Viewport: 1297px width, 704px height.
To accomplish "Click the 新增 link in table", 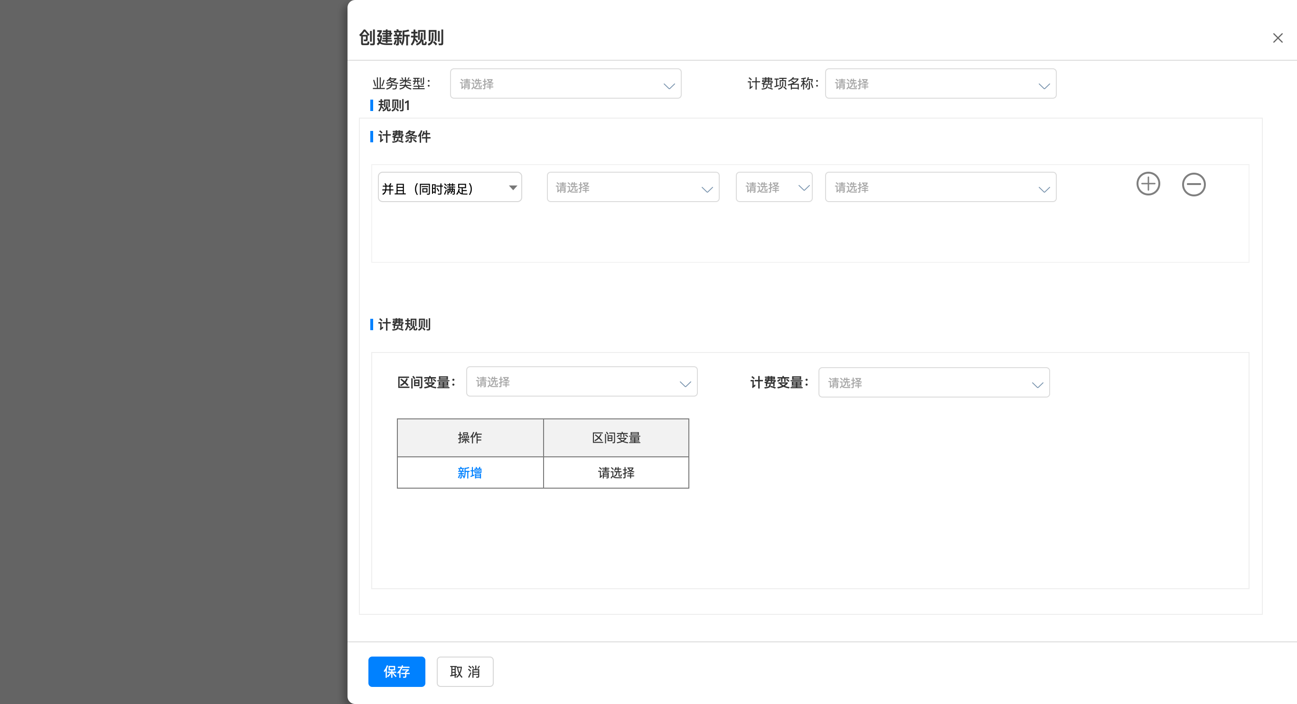I will click(x=469, y=472).
